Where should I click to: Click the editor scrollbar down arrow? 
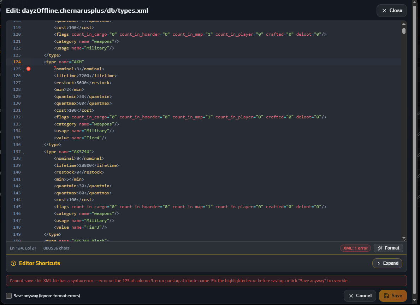(404, 238)
